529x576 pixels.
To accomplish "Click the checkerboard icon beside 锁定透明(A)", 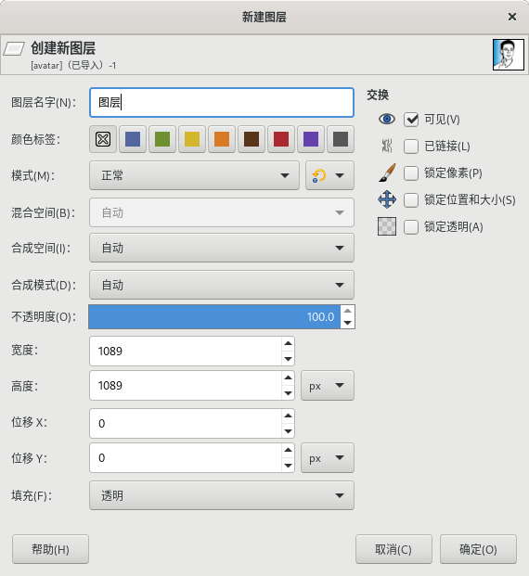I will [x=387, y=226].
